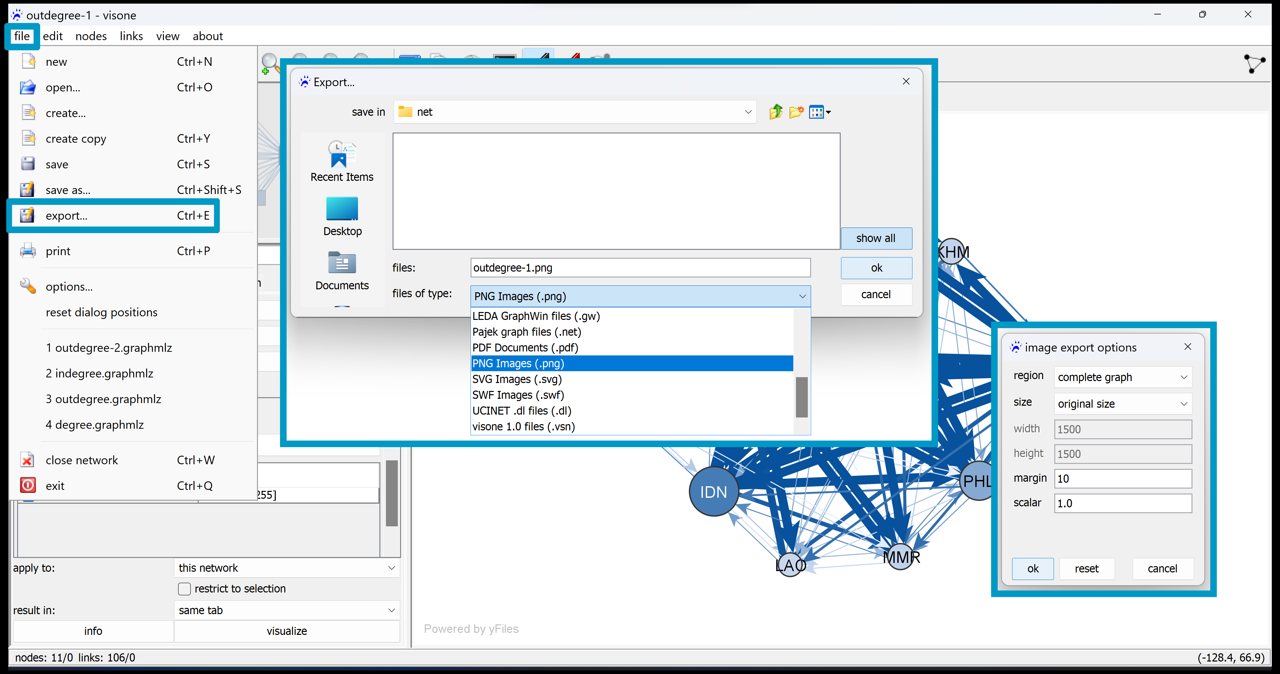1280x674 pixels.
Task: Choose LEDA GraphWin files (.gw) type
Action: pyautogui.click(x=632, y=316)
